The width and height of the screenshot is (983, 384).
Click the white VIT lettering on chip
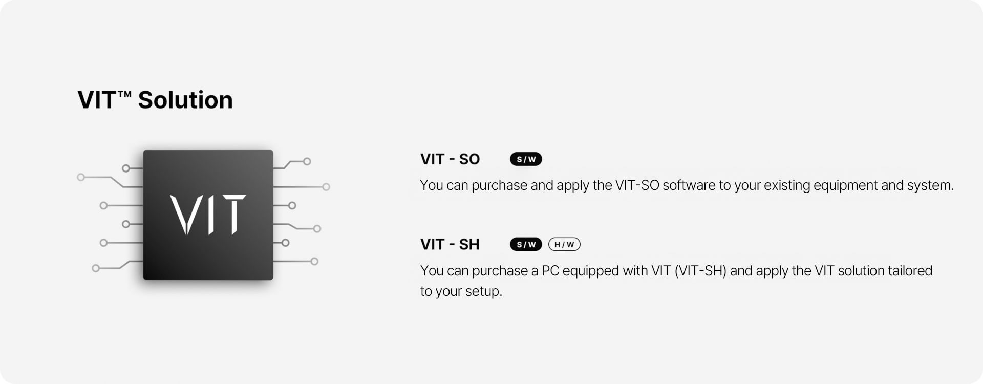(208, 215)
